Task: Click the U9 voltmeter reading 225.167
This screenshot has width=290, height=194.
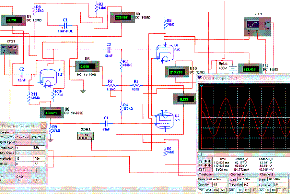Action: point(122,17)
